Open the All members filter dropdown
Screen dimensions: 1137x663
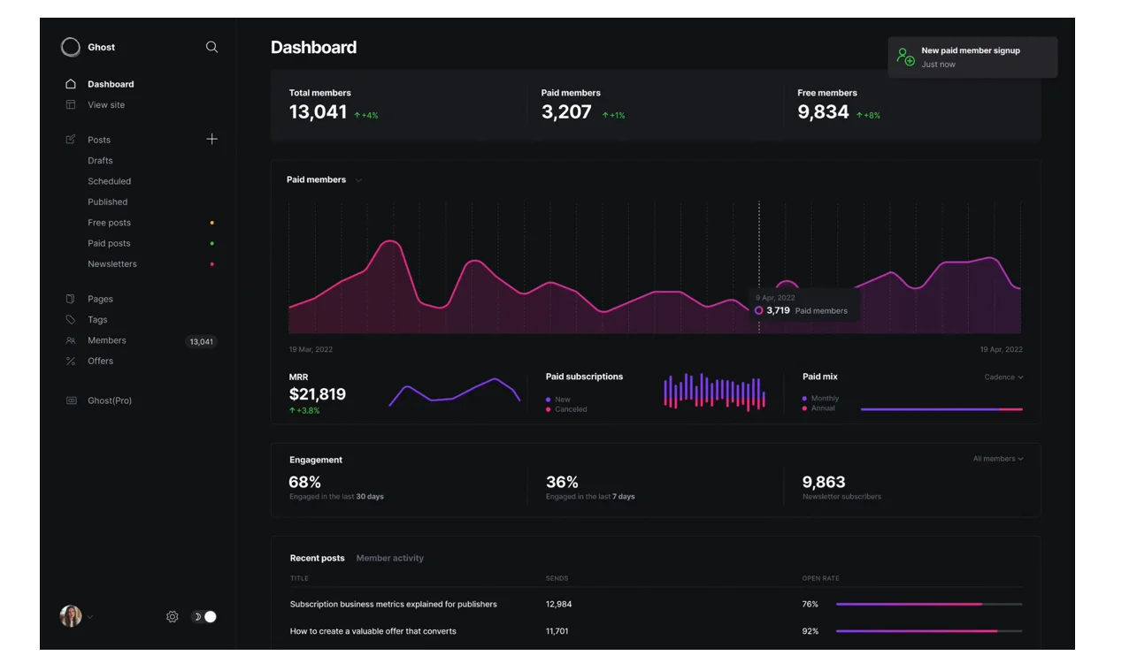pyautogui.click(x=998, y=459)
